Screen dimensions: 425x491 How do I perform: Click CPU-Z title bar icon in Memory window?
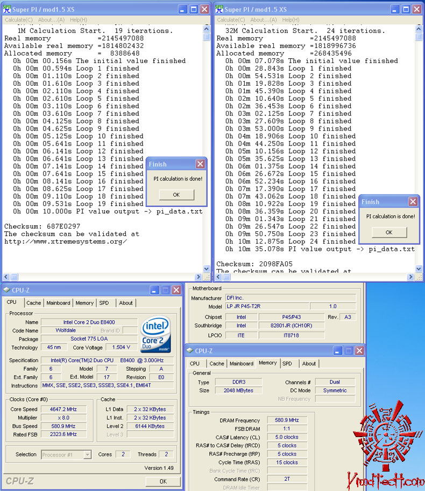(x=190, y=350)
